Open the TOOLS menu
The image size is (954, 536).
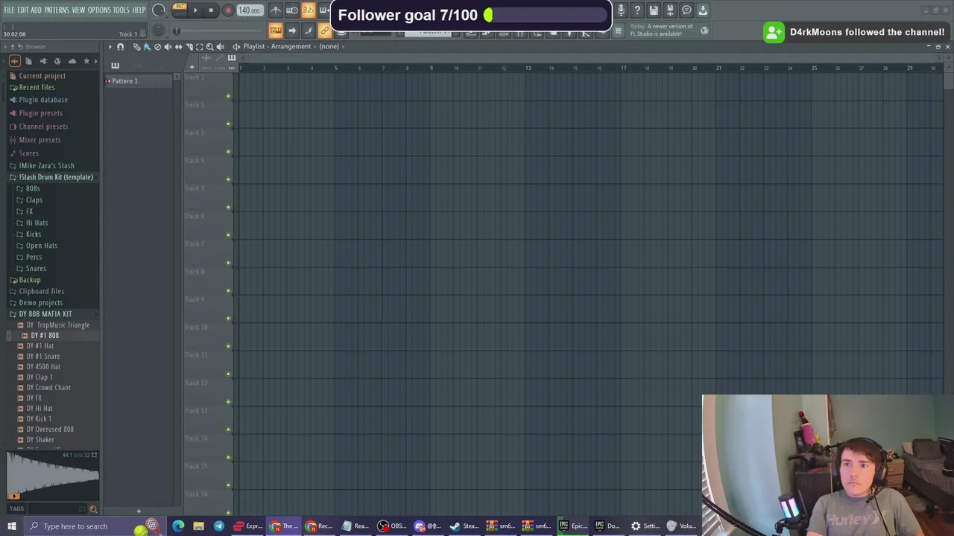point(121,10)
